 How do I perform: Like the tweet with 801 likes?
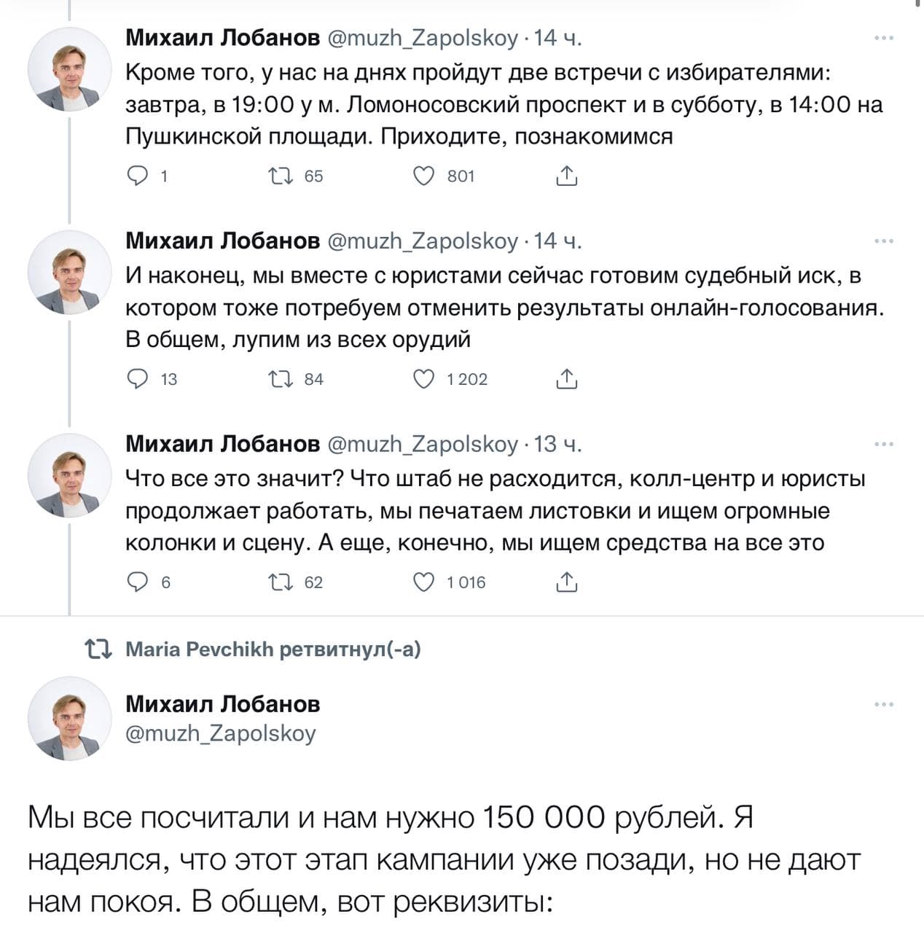424,176
